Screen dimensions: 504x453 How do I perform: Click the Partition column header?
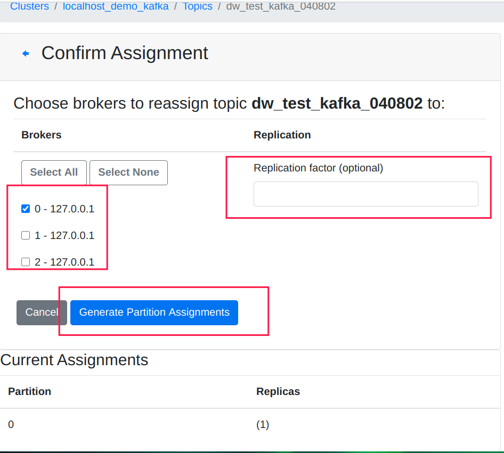30,392
